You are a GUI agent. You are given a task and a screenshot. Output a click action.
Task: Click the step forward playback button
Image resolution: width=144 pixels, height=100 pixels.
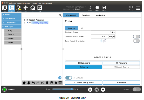pyautogui.click(x=97, y=90)
